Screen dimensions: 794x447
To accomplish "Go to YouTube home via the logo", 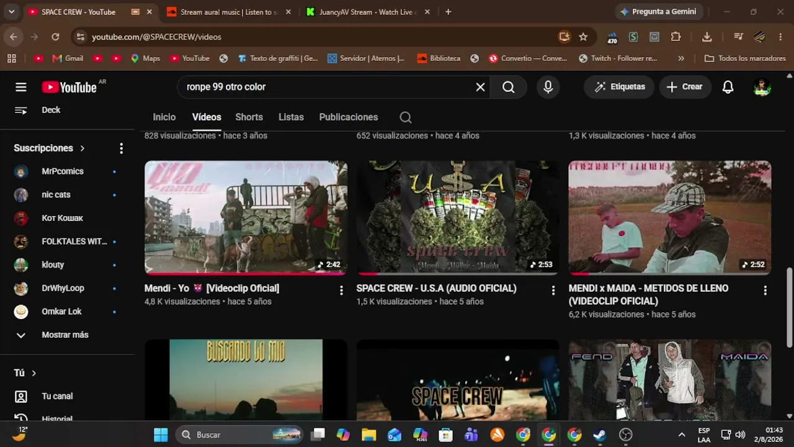I will pyautogui.click(x=69, y=87).
